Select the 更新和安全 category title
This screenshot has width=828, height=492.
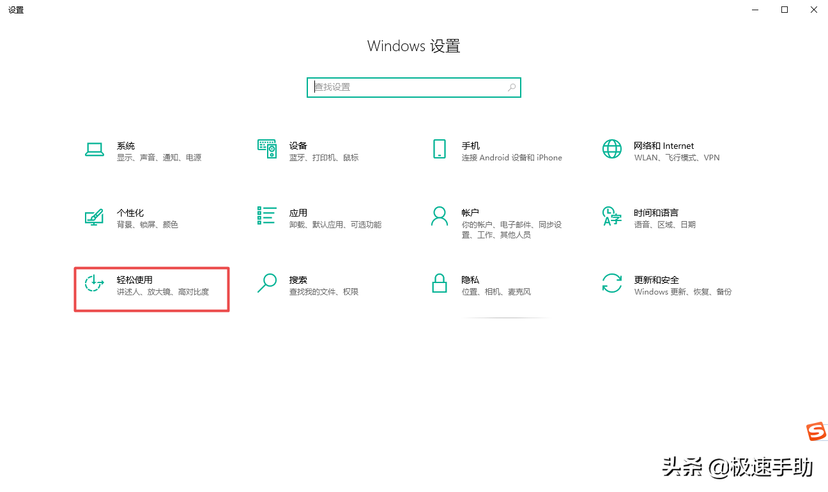pyautogui.click(x=656, y=280)
